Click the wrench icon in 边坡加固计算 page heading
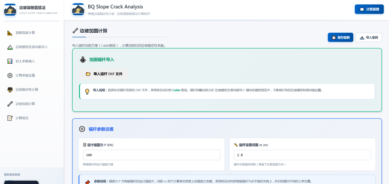 pos(75,31)
